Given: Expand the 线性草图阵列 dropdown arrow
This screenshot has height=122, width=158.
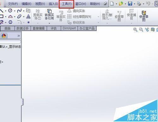Looking at the screenshot, I should 98,17.
